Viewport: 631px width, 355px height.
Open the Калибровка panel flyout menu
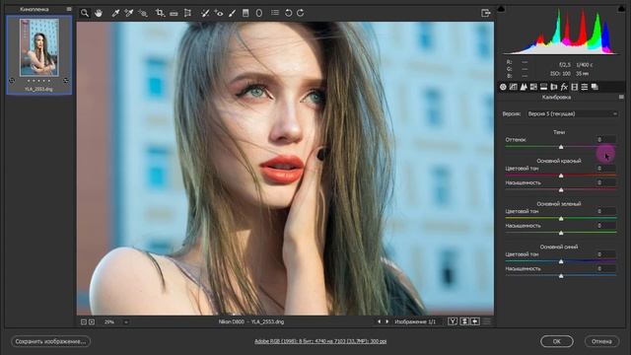point(621,97)
